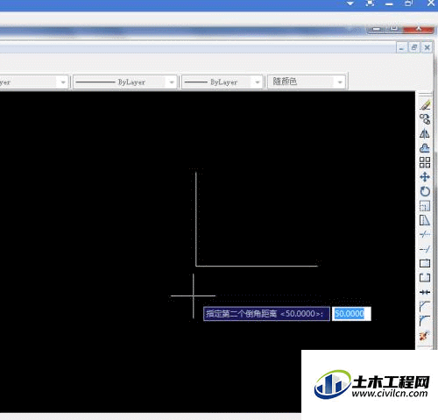
Task: Select the Chamfer tool
Action: pos(425,306)
